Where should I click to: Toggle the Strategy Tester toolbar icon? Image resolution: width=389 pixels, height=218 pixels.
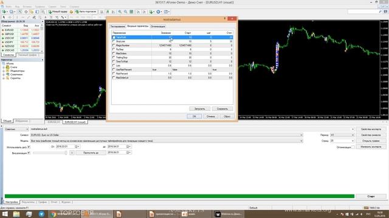[43, 12]
